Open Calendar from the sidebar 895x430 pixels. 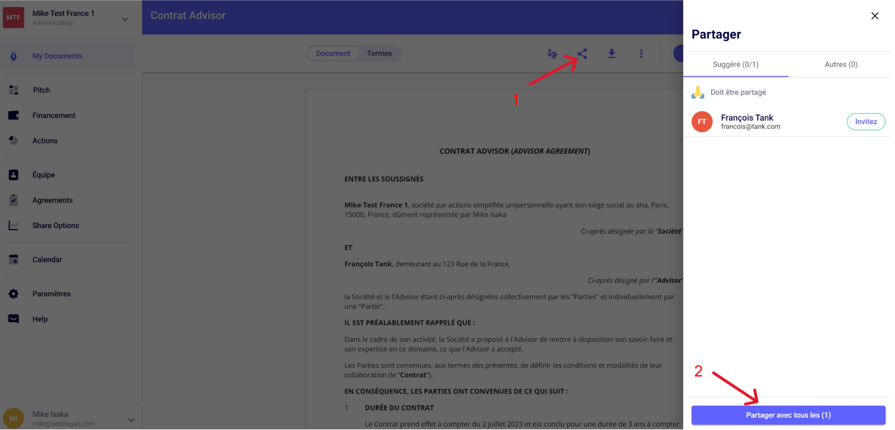click(x=47, y=260)
